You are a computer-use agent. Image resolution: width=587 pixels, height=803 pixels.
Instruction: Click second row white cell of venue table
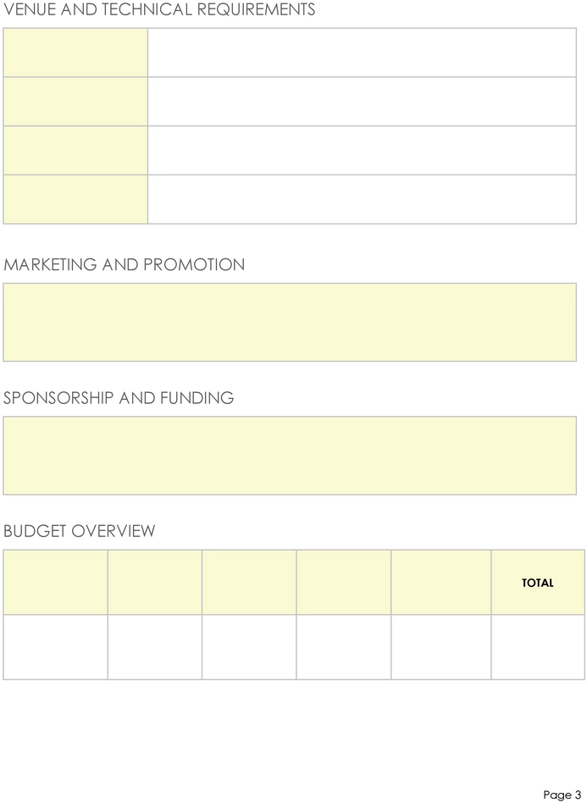pos(363,102)
